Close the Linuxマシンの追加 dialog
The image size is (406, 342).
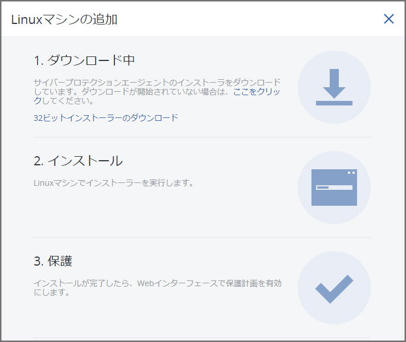(389, 19)
